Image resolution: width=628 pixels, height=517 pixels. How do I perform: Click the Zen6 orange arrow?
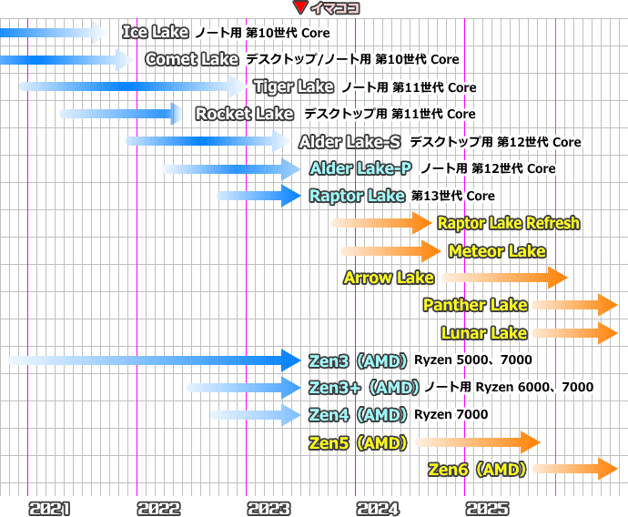coord(574,469)
